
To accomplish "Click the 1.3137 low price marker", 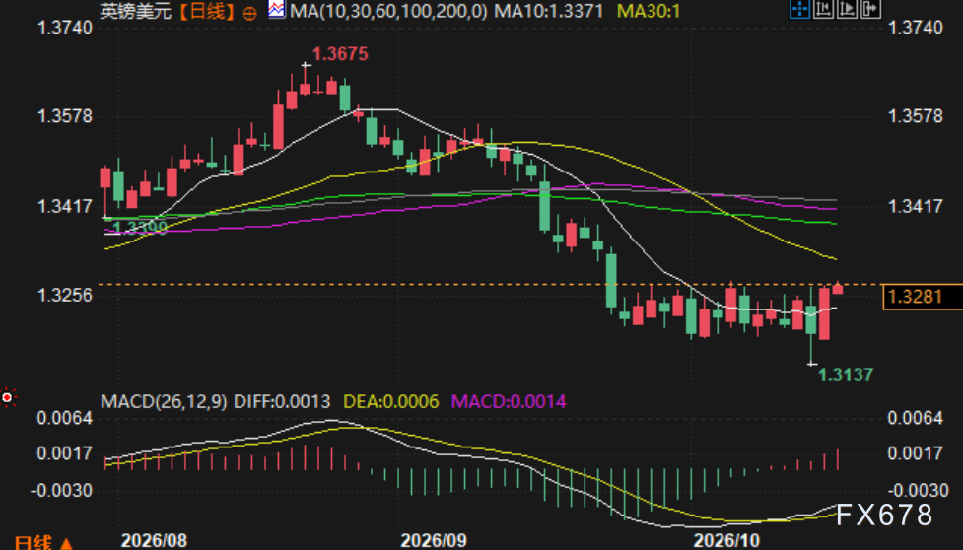I will pyautogui.click(x=846, y=375).
